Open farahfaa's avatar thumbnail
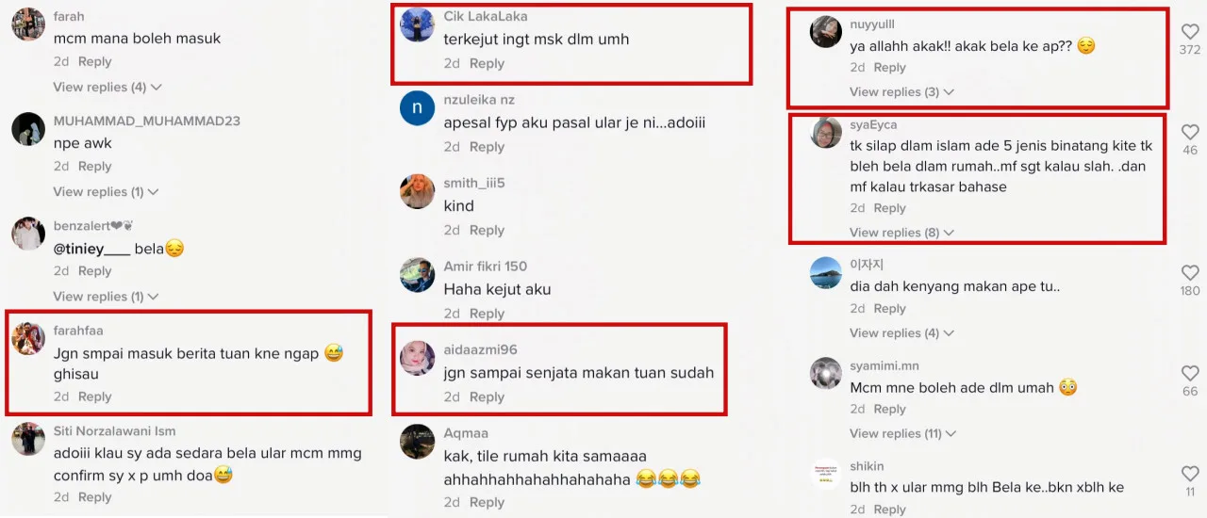 [28, 337]
